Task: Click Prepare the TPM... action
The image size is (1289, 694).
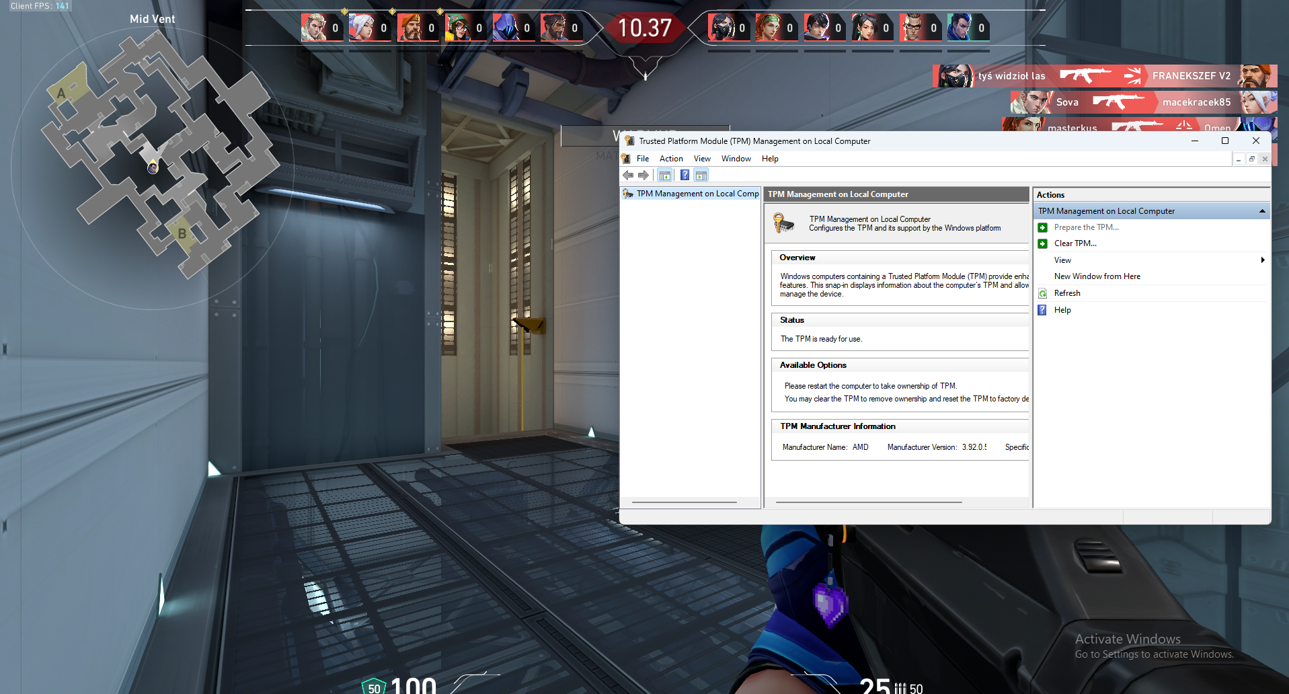Action: pos(1087,227)
